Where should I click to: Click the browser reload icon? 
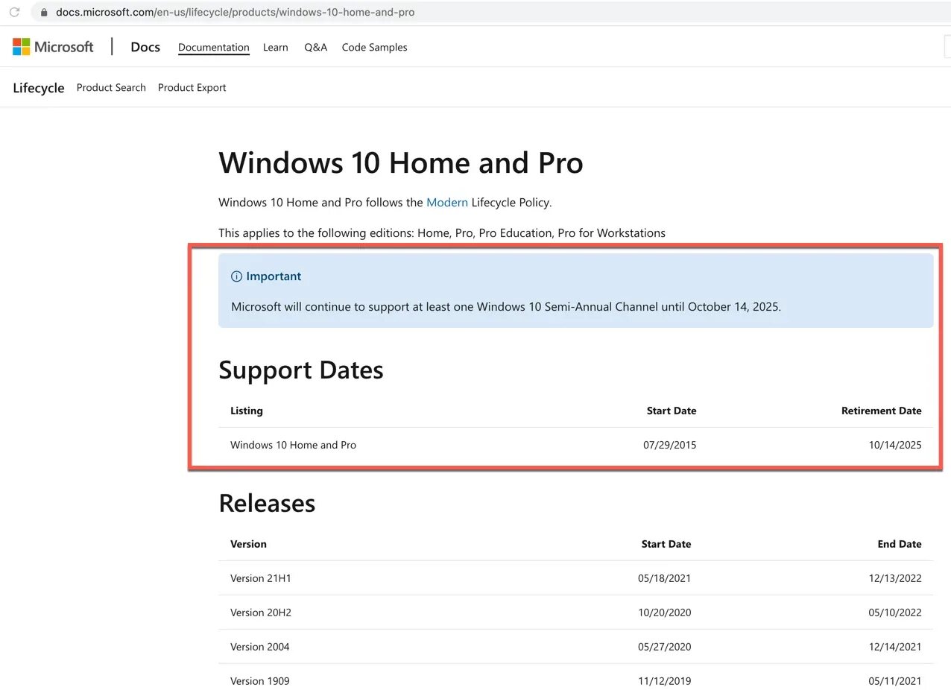pyautogui.click(x=14, y=12)
